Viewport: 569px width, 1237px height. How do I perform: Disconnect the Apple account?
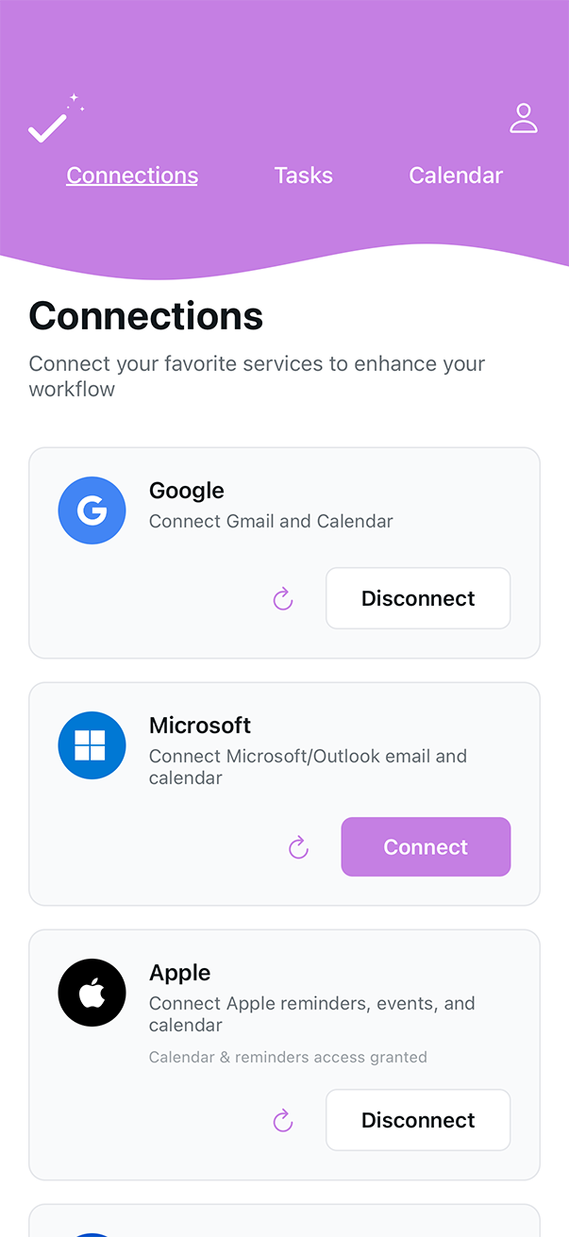[418, 1120]
